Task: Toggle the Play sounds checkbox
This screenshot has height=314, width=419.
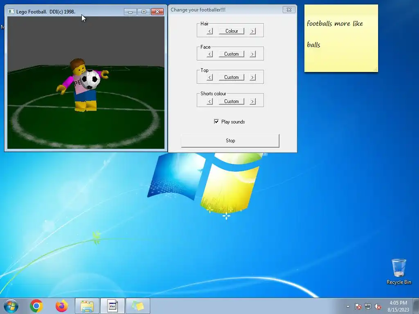Action: (216, 121)
